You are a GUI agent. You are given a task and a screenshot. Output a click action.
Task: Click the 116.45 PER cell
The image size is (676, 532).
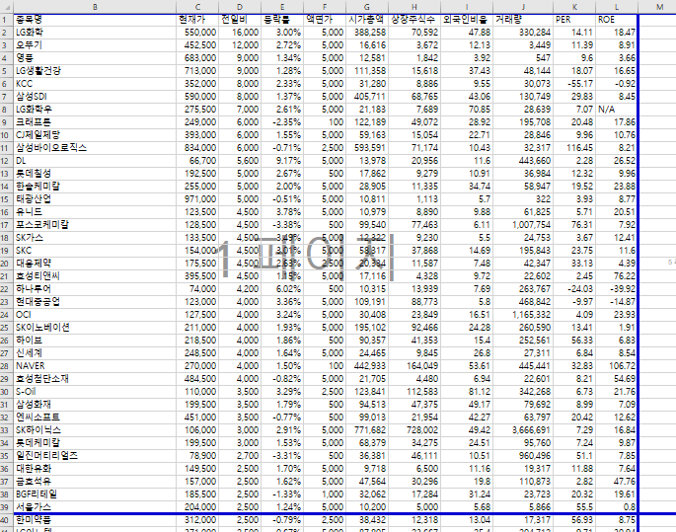tap(574, 148)
